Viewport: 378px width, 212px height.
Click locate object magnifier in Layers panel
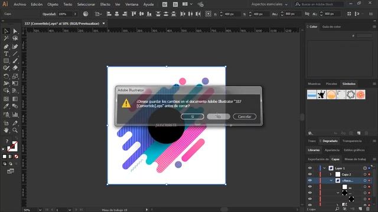[x=337, y=209]
